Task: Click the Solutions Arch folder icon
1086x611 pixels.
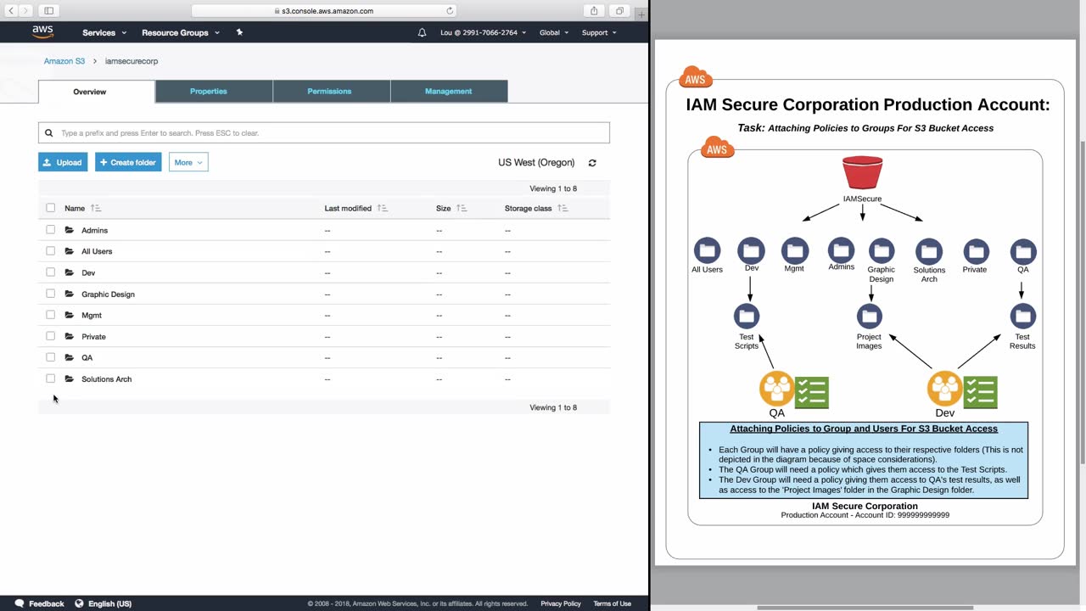Action: [x=70, y=378]
